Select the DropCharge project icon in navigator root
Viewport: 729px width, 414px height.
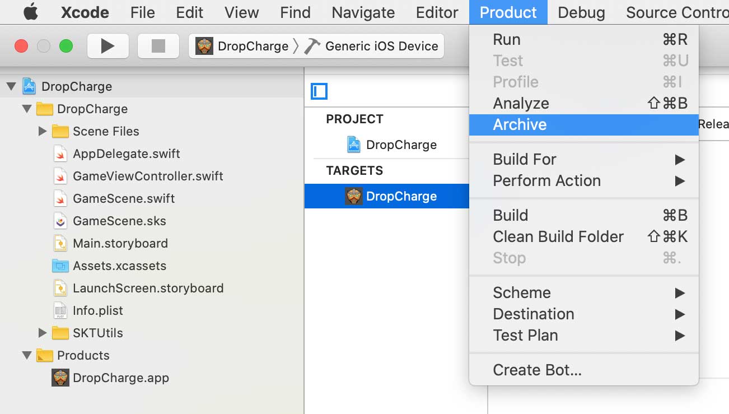[x=29, y=86]
